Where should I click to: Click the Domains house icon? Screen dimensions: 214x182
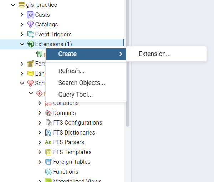(x=49, y=113)
